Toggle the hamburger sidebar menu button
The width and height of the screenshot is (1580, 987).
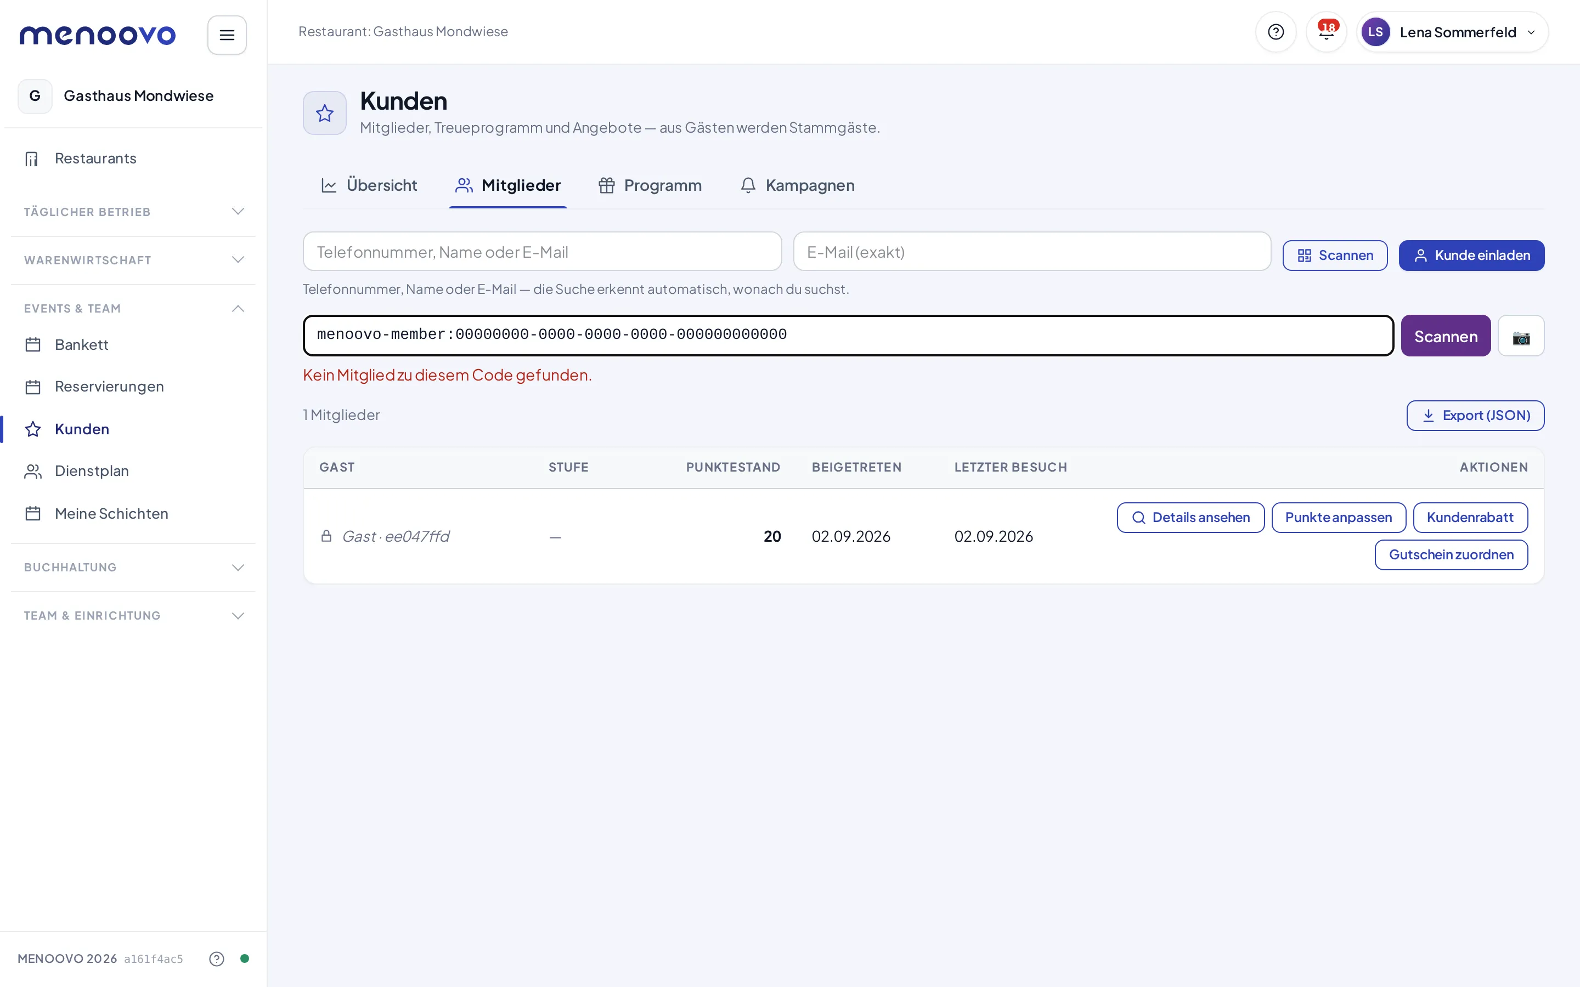pos(227,35)
